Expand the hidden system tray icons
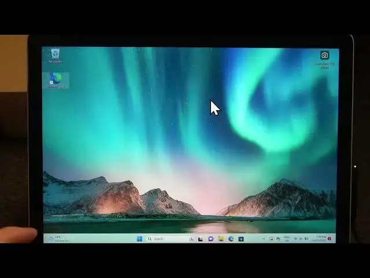This screenshot has height=278, width=370. (x=264, y=239)
